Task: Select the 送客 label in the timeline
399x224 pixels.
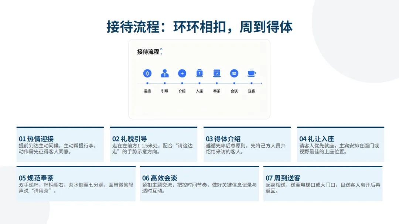Action: click(x=252, y=91)
